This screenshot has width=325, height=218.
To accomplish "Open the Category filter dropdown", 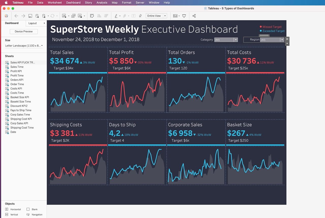I will point(226,40).
